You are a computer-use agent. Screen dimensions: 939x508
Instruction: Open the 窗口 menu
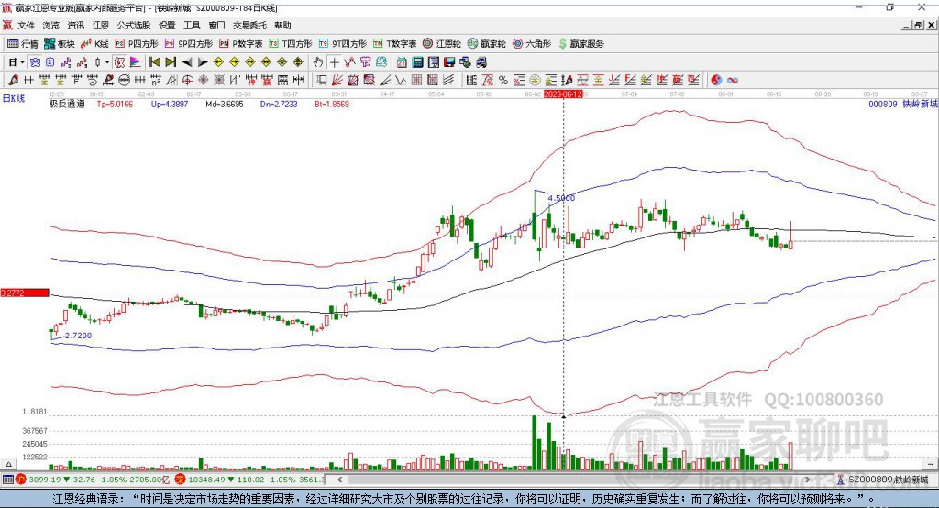[x=216, y=25]
